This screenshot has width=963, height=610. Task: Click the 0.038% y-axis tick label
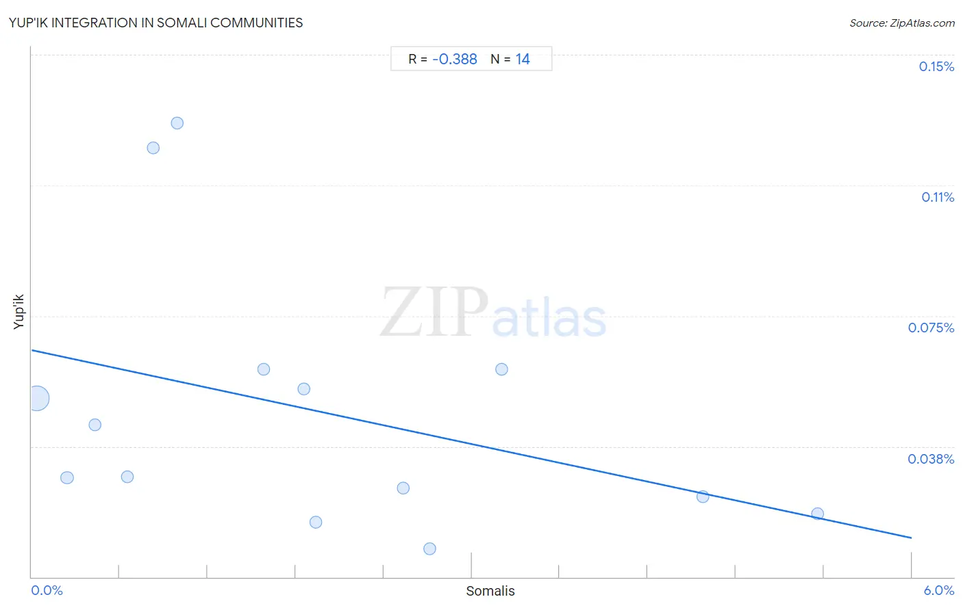pos(931,459)
